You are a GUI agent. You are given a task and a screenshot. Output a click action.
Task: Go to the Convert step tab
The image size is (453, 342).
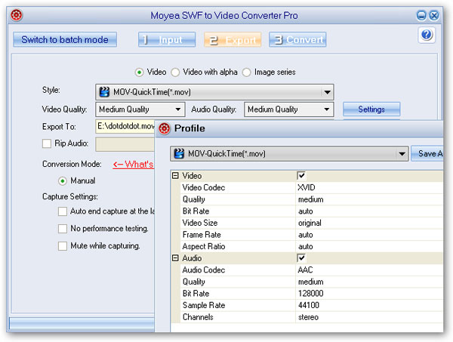coord(297,39)
